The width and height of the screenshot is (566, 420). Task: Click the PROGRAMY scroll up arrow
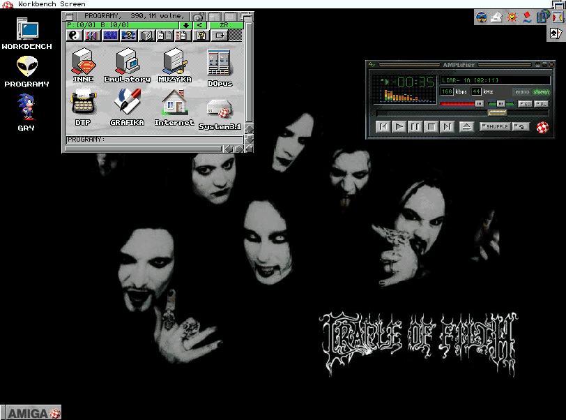click(249, 129)
